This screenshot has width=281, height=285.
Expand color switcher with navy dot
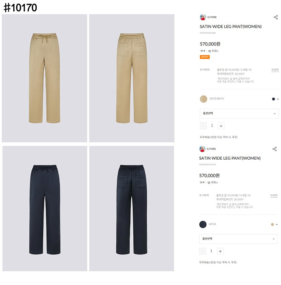pos(275,99)
